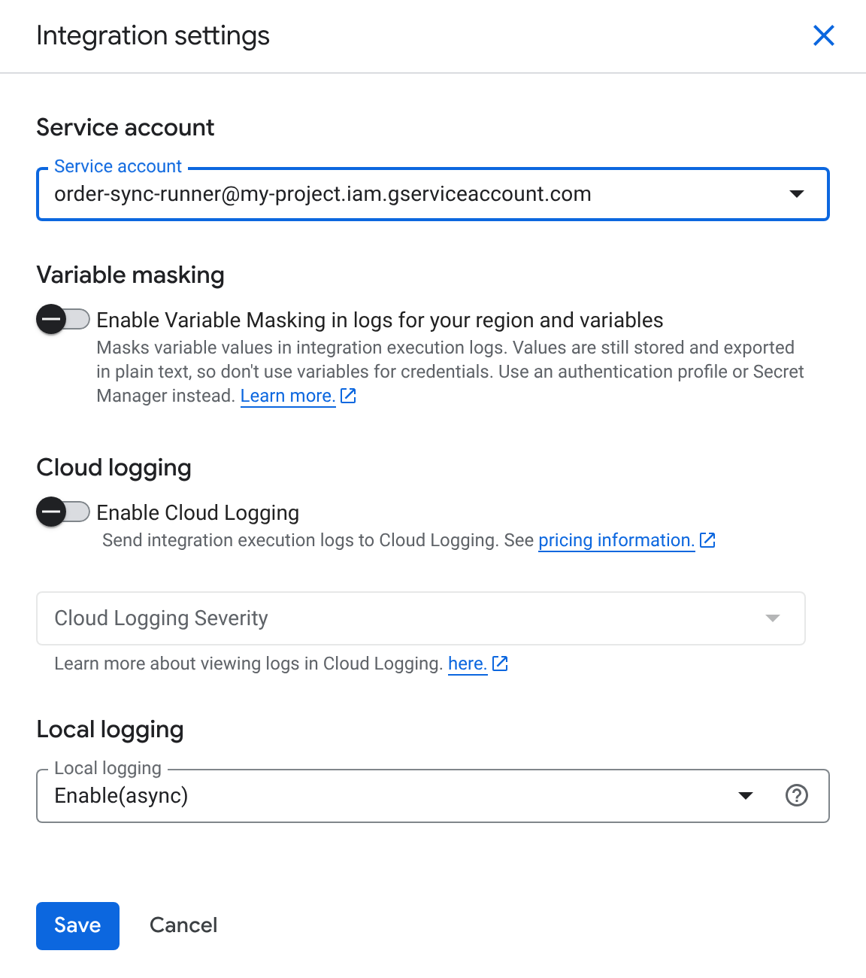Click external link icon beside Learn more
The height and width of the screenshot is (978, 866).
[x=348, y=396]
